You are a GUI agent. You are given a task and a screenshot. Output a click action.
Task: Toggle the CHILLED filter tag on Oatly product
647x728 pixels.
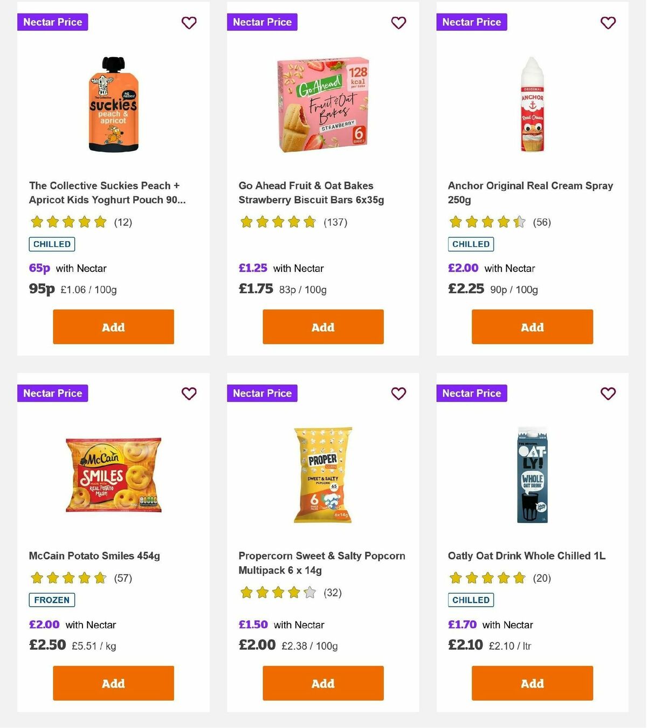pyautogui.click(x=471, y=600)
